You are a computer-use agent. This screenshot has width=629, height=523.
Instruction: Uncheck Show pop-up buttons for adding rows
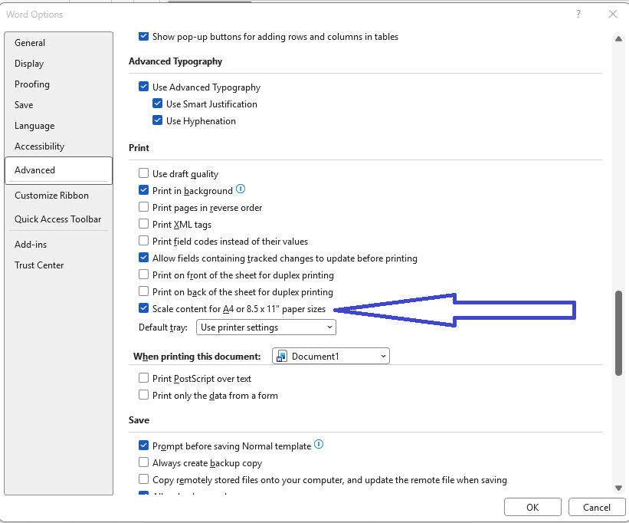(x=143, y=36)
